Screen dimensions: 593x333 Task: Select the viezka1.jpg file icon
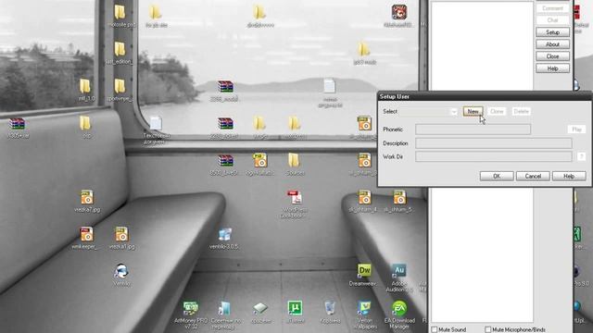tap(121, 234)
